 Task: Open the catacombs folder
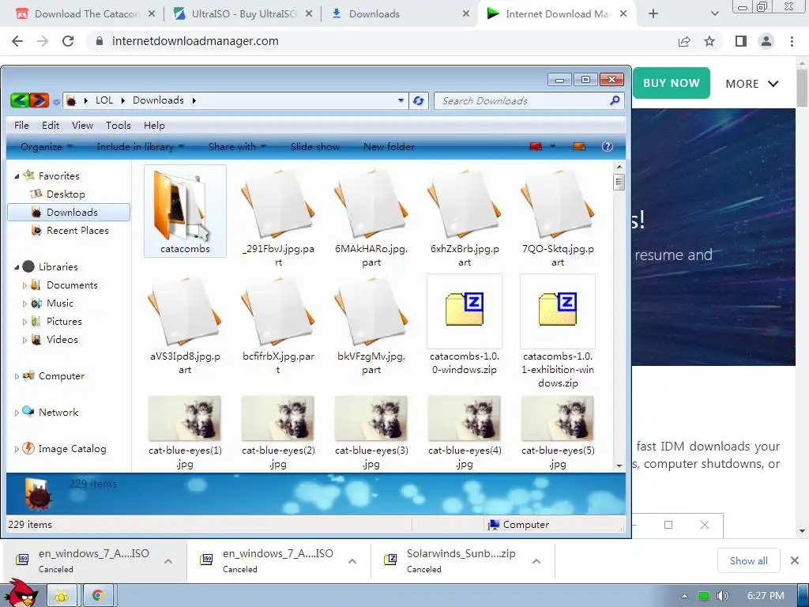tap(185, 210)
